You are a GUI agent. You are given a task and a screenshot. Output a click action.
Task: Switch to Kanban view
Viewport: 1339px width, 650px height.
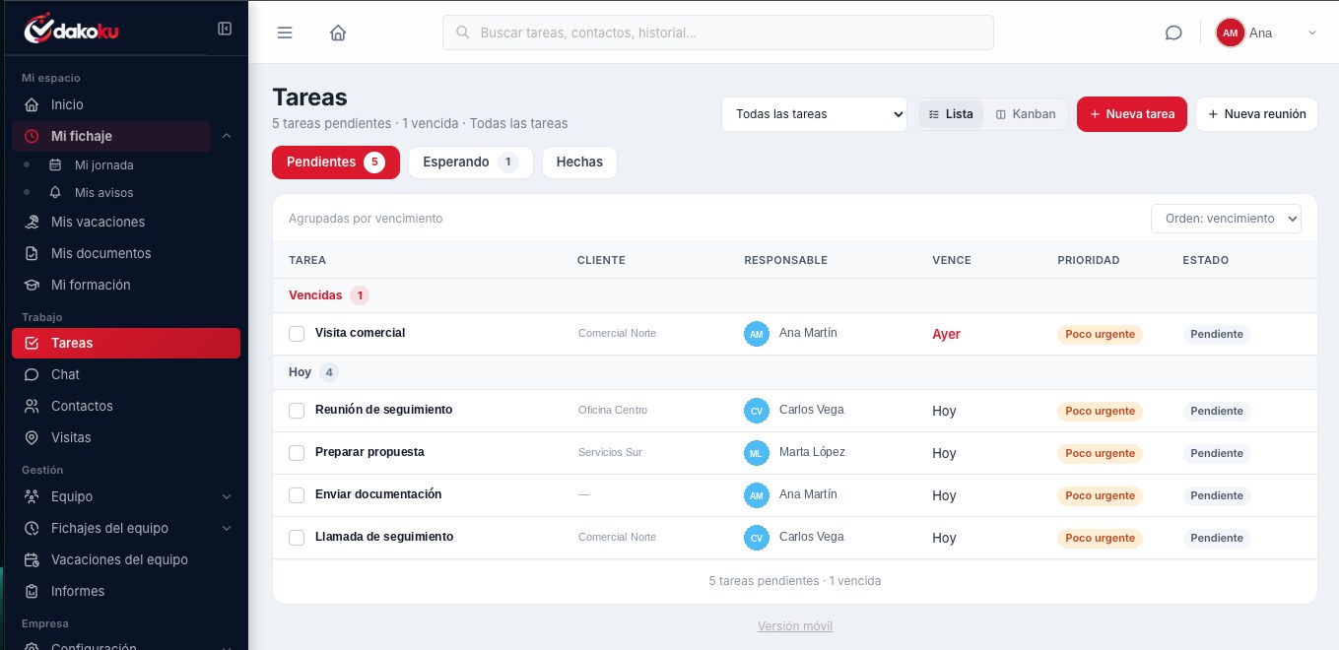tap(1026, 114)
